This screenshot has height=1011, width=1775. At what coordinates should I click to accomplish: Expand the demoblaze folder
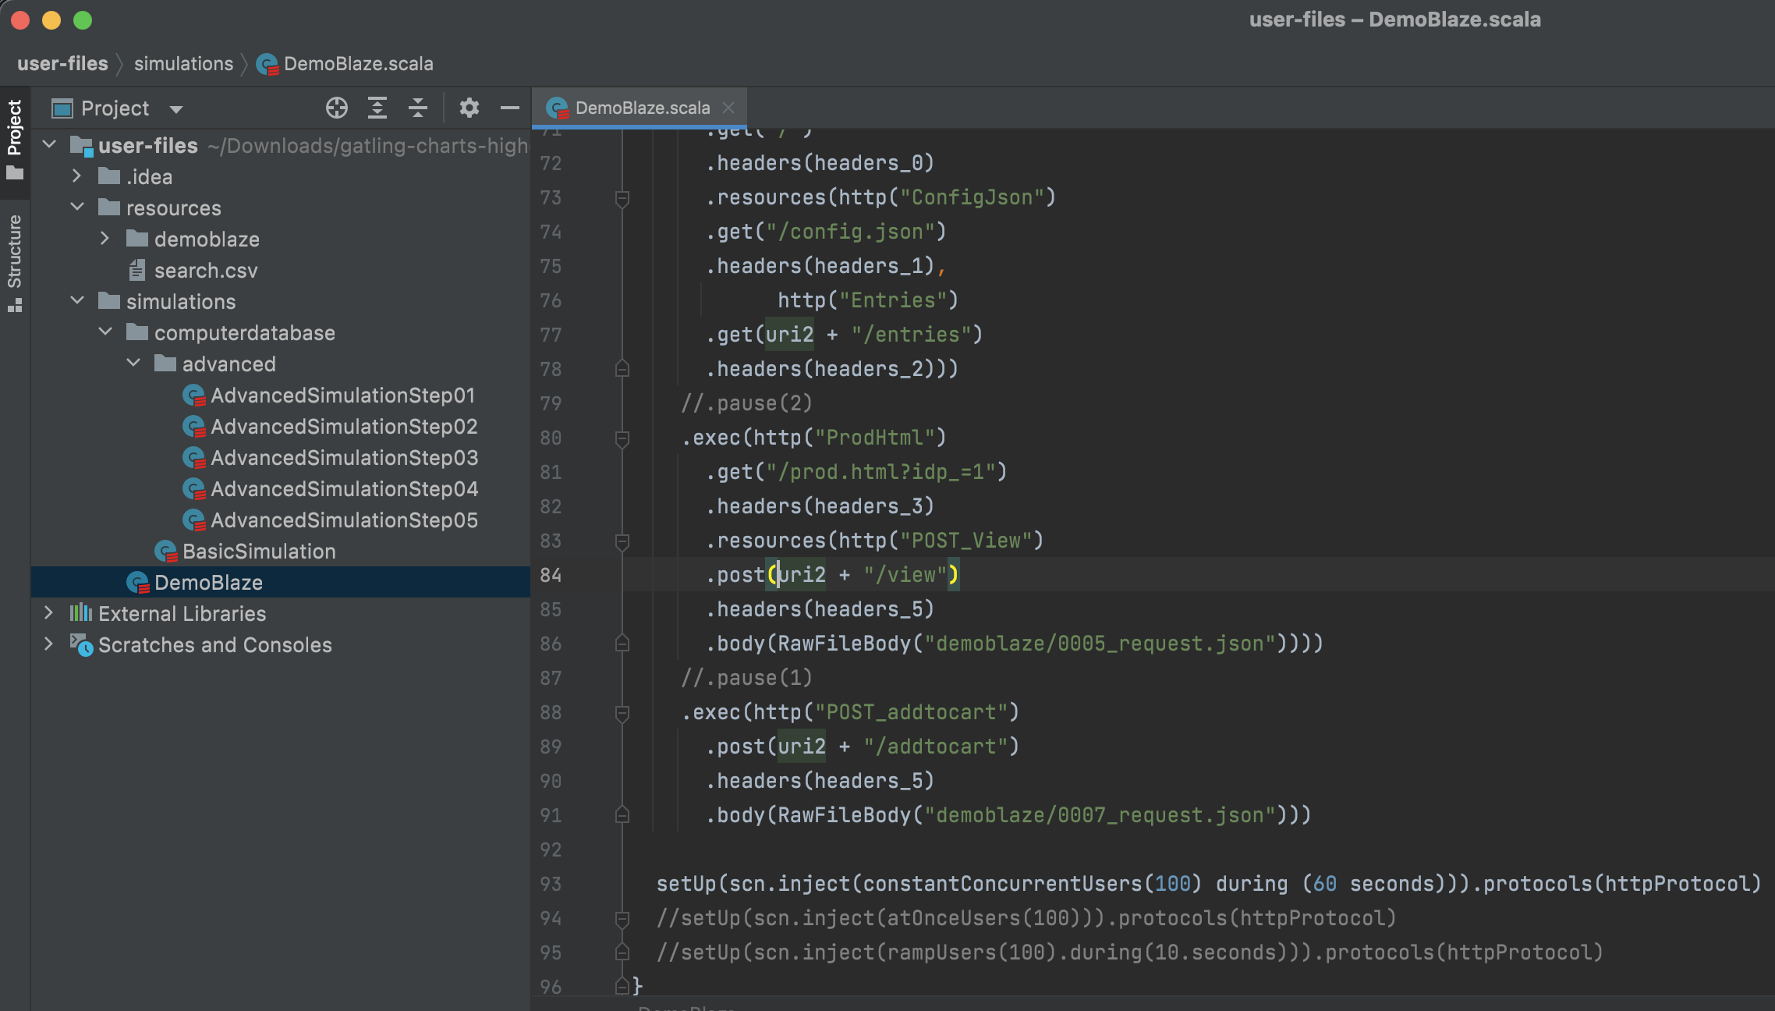106,239
